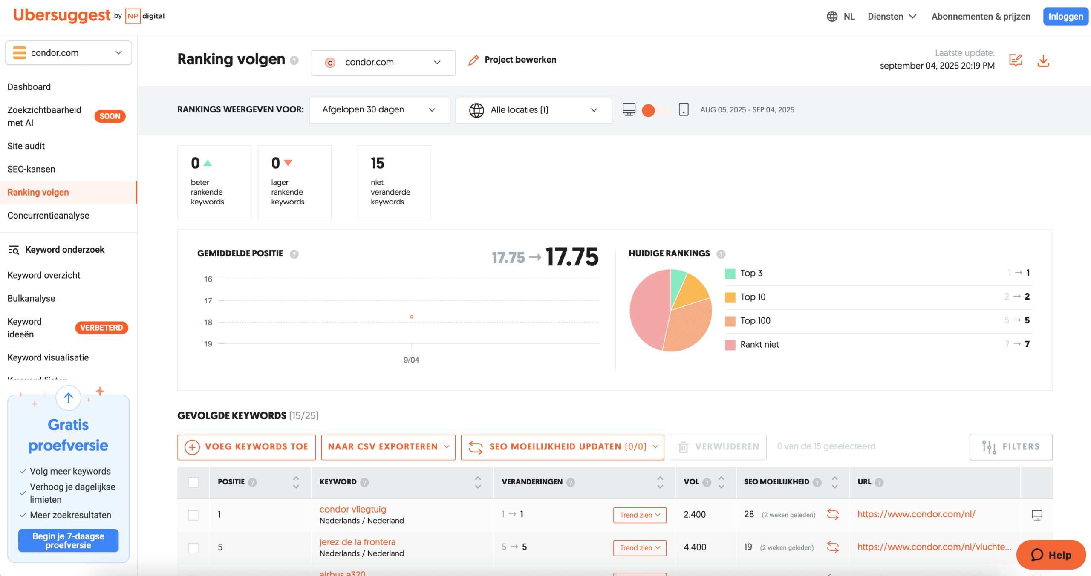The width and height of the screenshot is (1091, 576).
Task: Open Keyword overzicht in the sidebar
Action: pyautogui.click(x=44, y=275)
